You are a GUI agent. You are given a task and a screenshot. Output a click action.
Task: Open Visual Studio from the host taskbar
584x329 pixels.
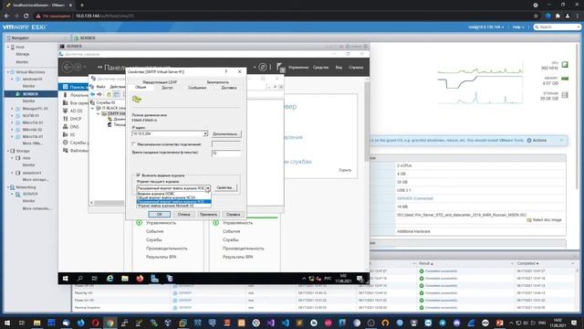tap(271, 323)
